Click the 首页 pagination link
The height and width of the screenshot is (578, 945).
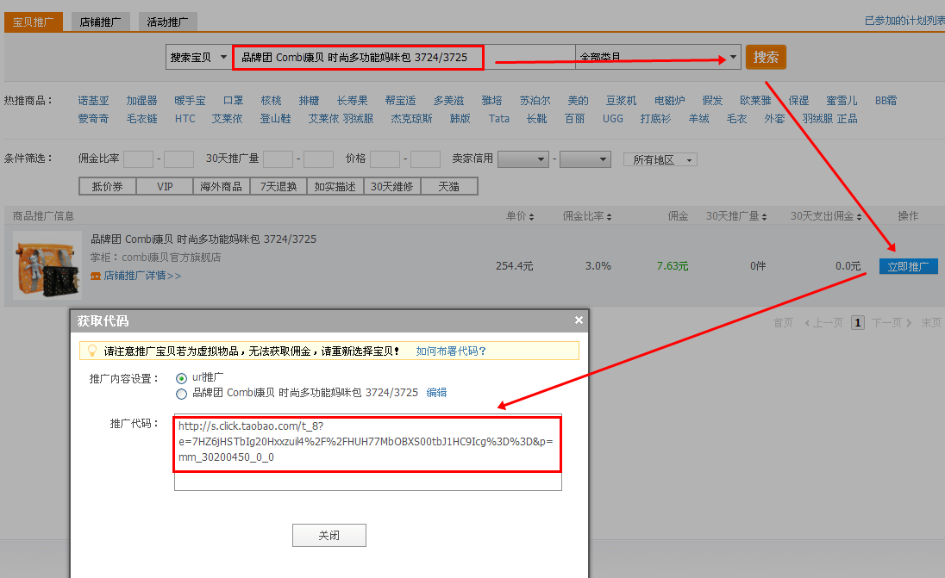pos(783,323)
